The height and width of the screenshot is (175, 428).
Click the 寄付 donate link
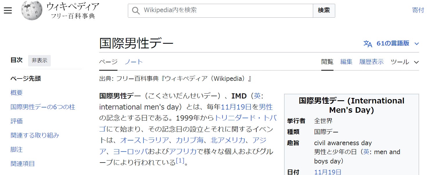click(x=418, y=10)
